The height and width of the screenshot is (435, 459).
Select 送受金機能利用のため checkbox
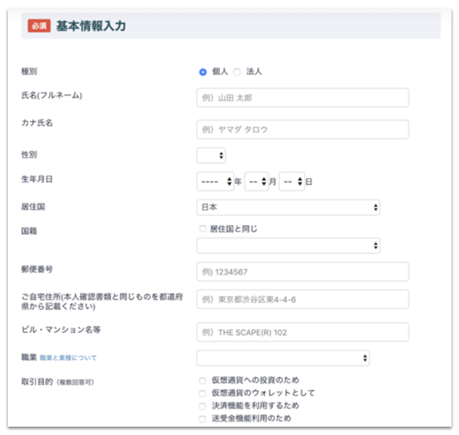click(202, 418)
